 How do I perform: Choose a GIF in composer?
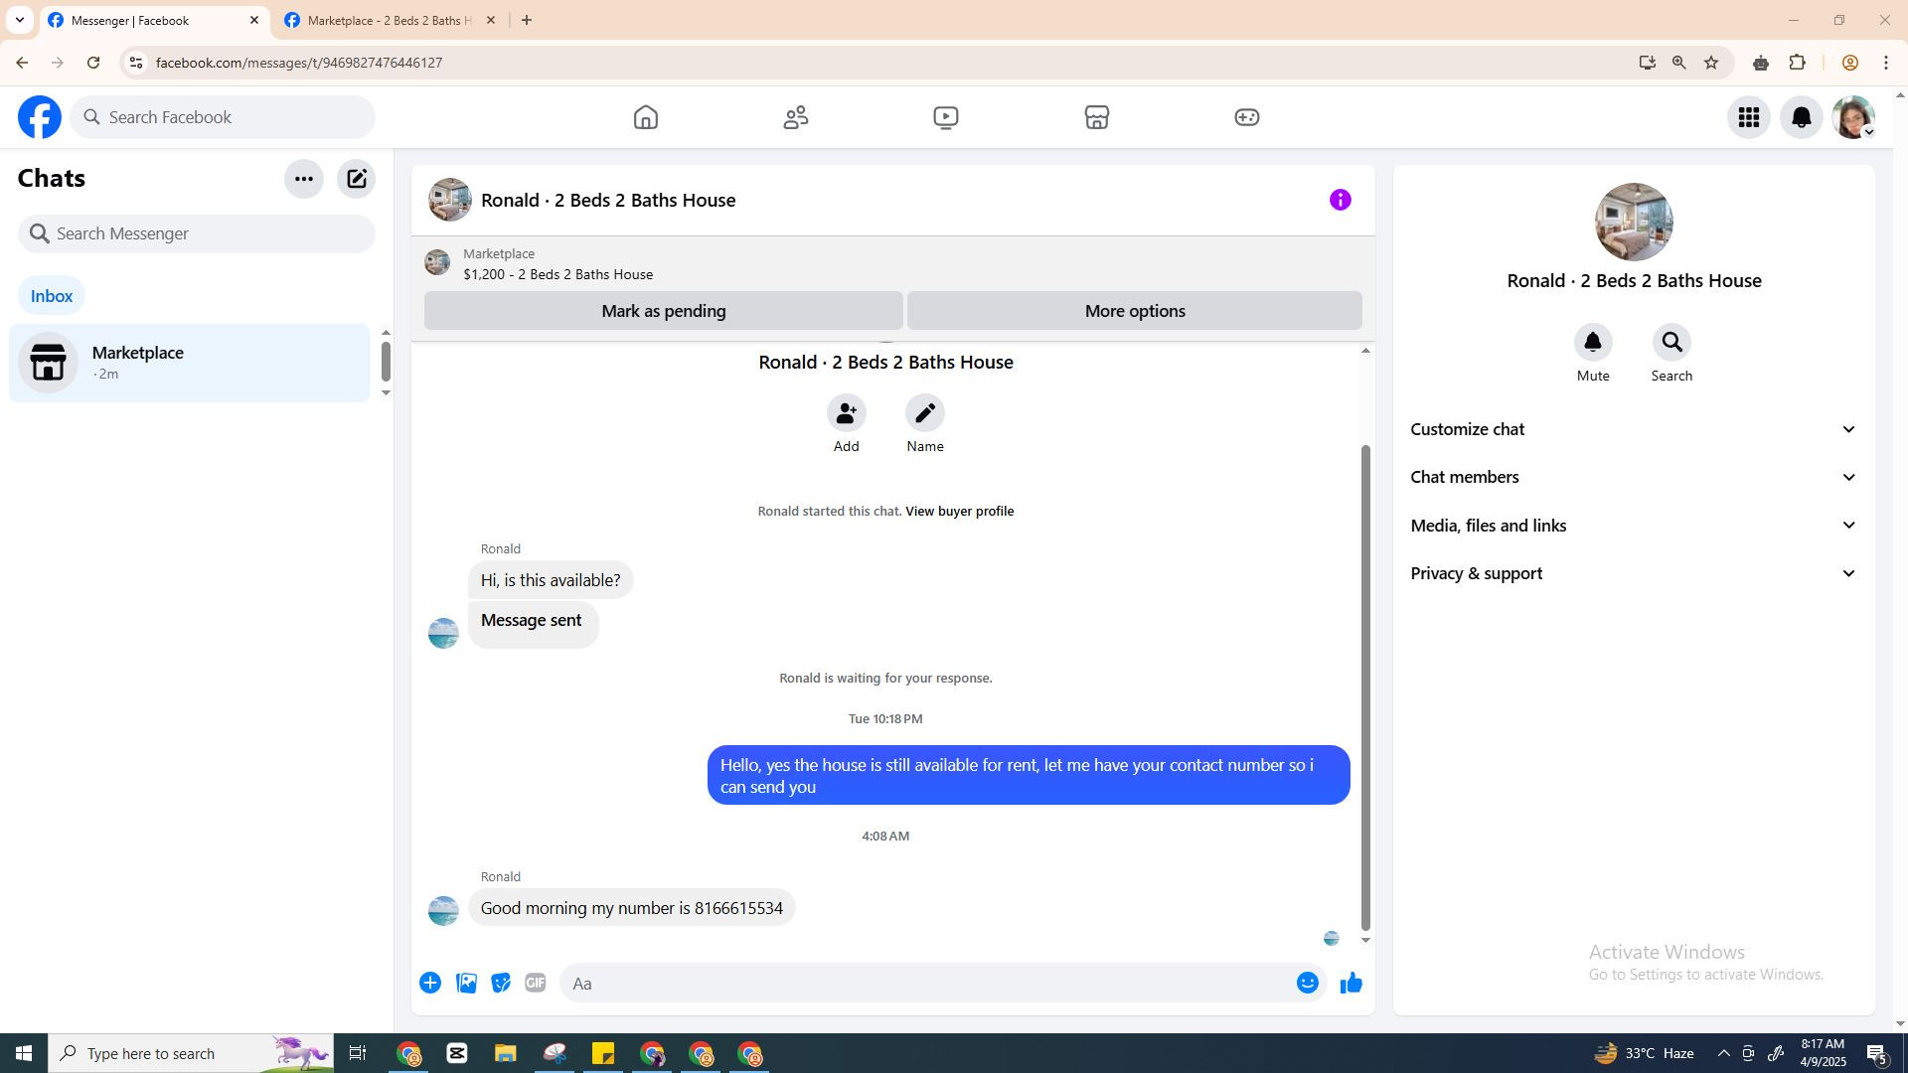(x=536, y=983)
